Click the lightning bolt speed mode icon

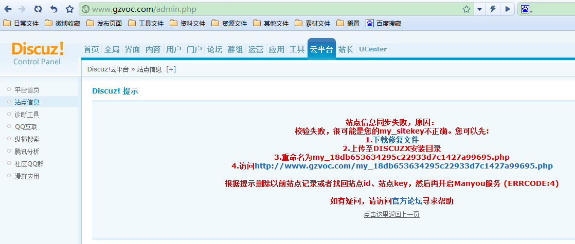pos(493,9)
